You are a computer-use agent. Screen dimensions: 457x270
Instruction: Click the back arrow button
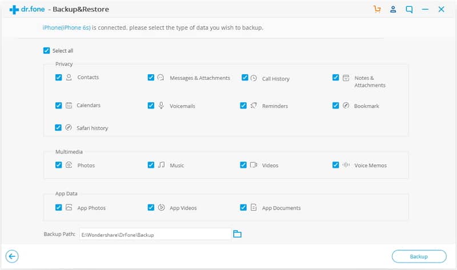click(x=12, y=256)
